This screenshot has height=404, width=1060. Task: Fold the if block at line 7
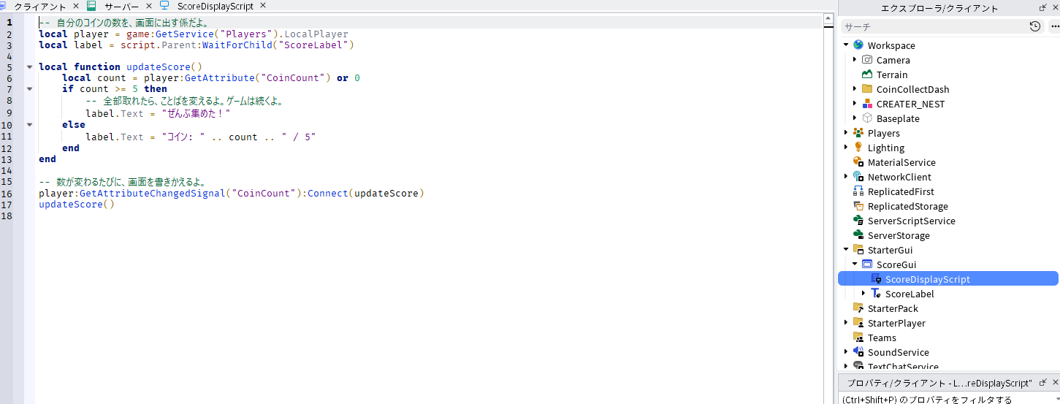pyautogui.click(x=29, y=89)
